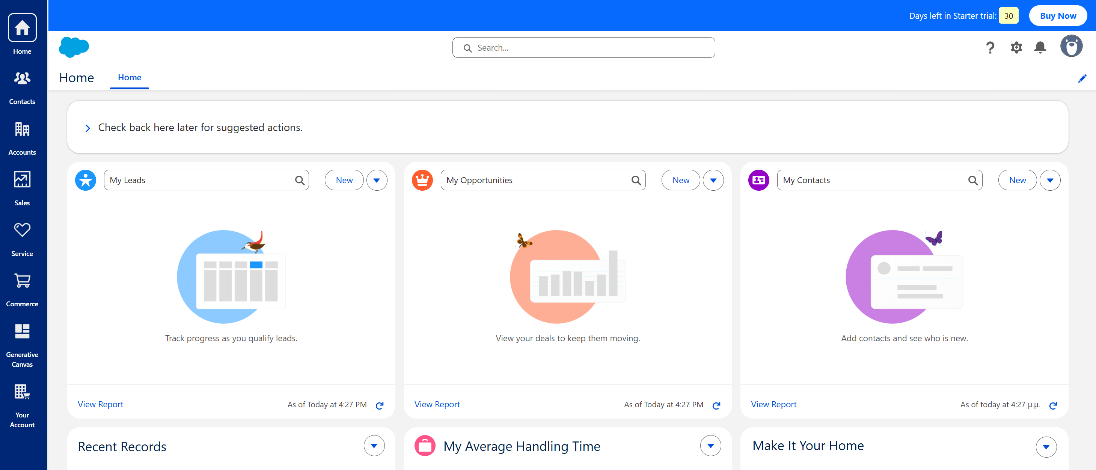Click the My Opportunities list view field
The width and height of the screenshot is (1096, 470).
(543, 180)
